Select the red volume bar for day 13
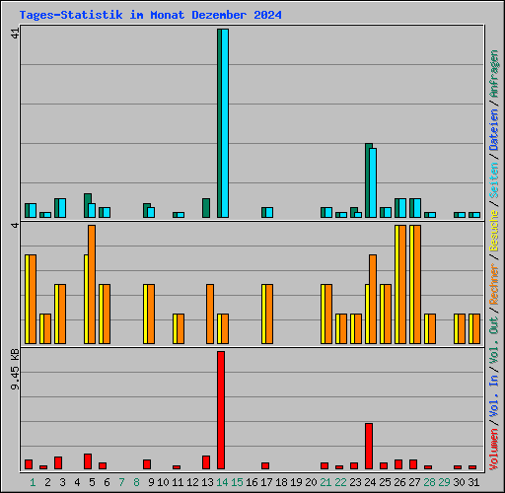 click(x=206, y=462)
